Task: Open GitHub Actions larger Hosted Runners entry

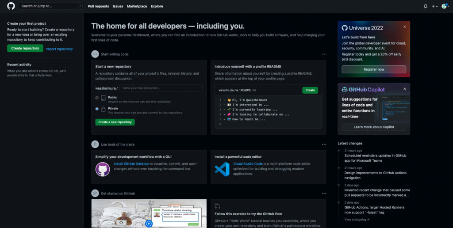Action: point(374,210)
